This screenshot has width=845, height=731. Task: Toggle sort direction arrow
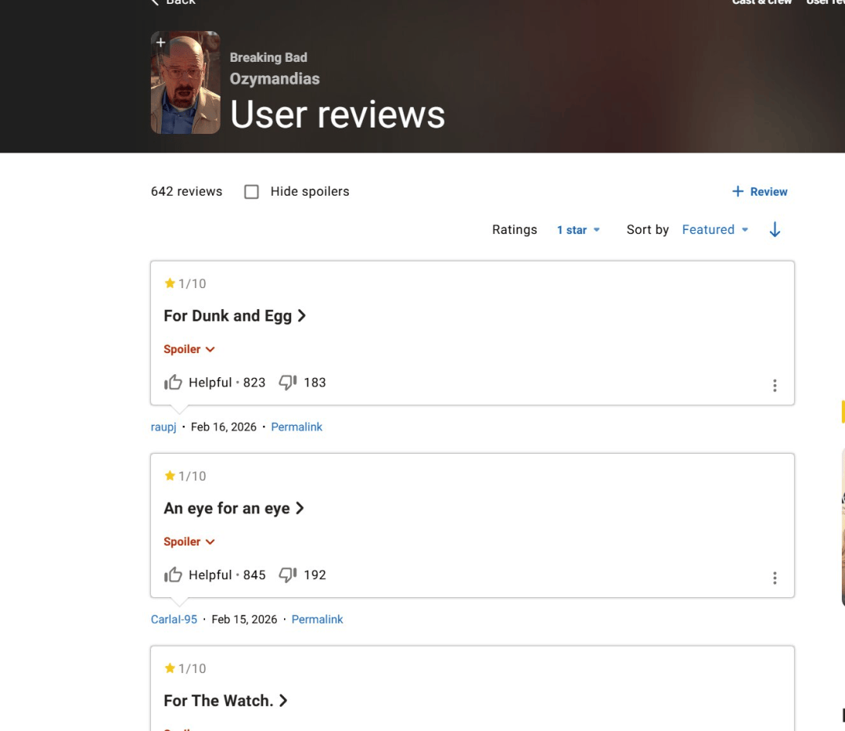click(775, 230)
